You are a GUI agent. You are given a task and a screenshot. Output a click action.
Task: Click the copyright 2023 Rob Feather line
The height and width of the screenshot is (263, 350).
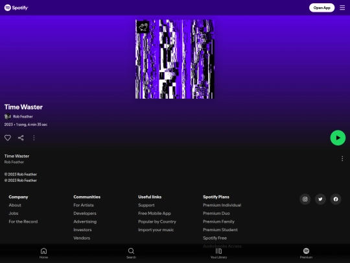click(x=21, y=174)
